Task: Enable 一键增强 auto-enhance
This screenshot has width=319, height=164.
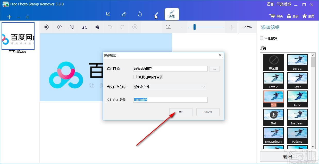Action: point(262,38)
